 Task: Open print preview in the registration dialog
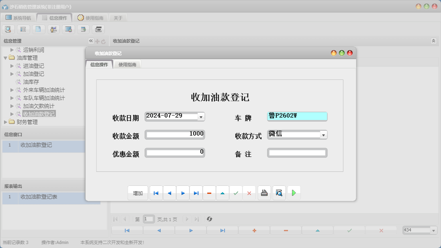279,193
